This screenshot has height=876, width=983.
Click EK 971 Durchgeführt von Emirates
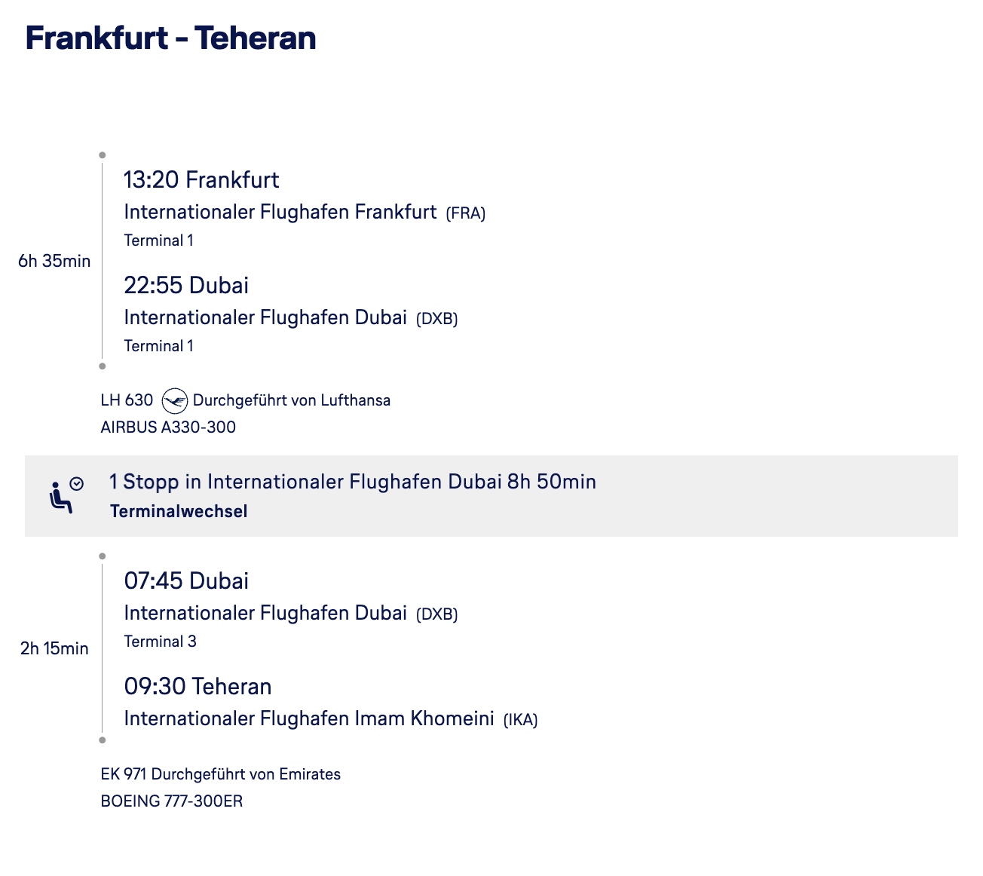(220, 774)
